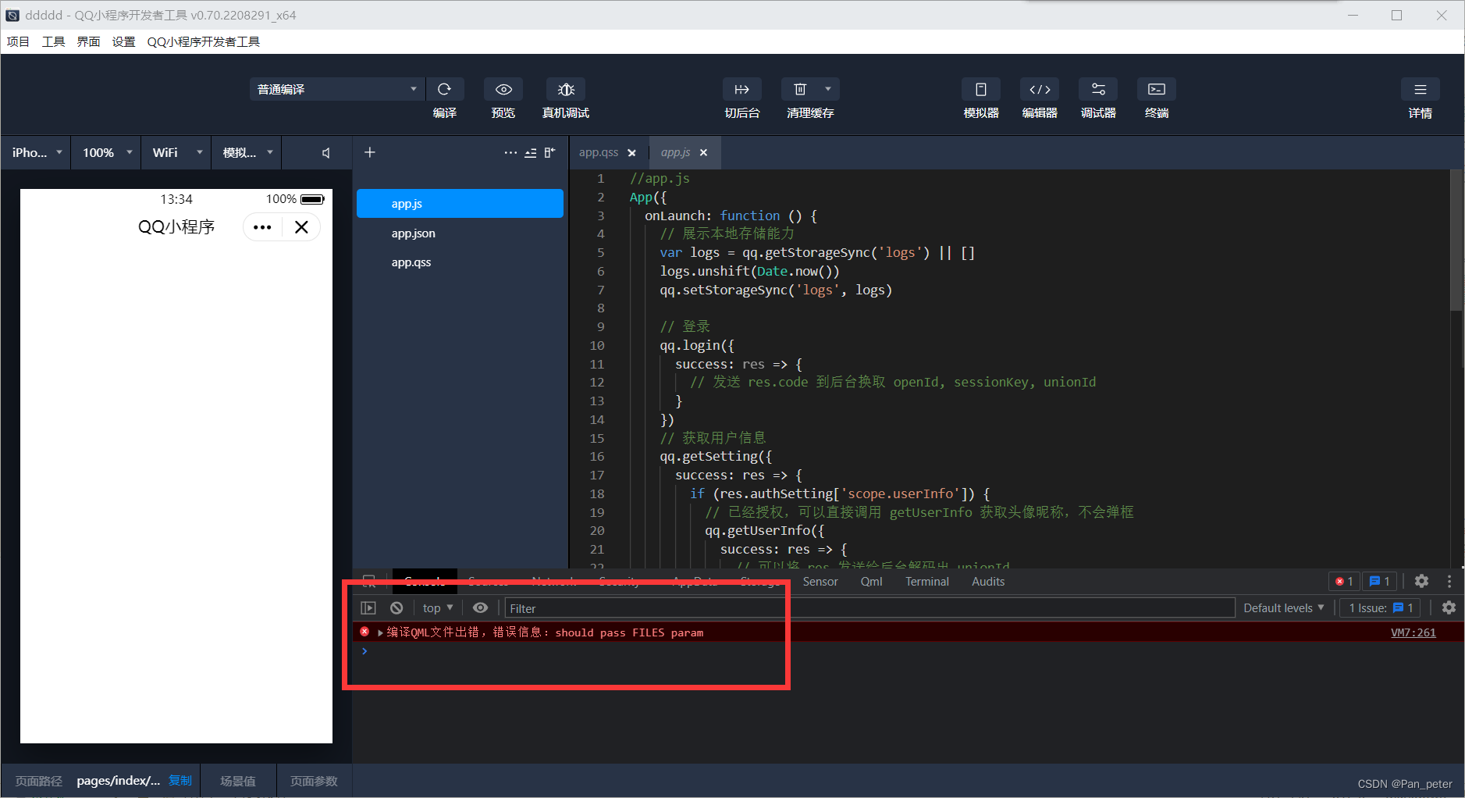Image resolution: width=1465 pixels, height=798 pixels.
Task: Open the Default levels dropdown
Action: click(x=1284, y=607)
